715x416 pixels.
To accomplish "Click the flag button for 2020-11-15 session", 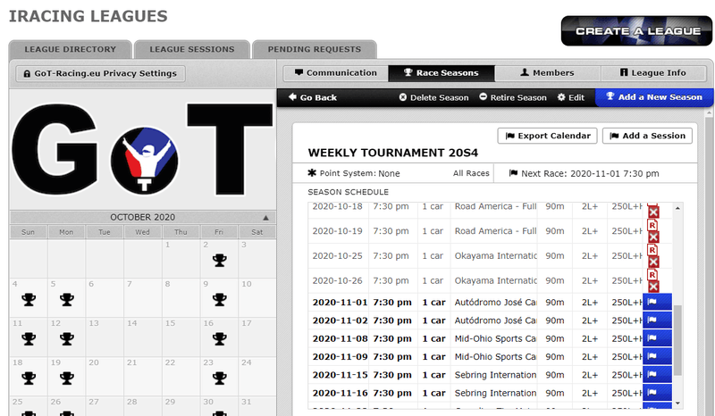I will (657, 375).
